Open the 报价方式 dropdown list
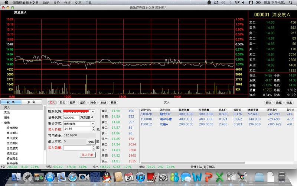 [93, 123]
